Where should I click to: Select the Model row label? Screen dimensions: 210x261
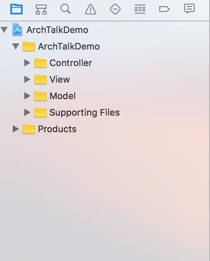click(63, 96)
